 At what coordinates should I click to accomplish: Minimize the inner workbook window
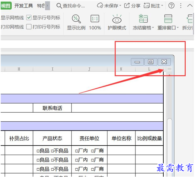click(137, 62)
